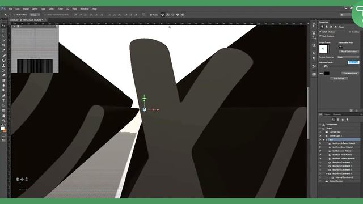Select the Rectangular Marquee tool
Screen dimensions: 363x204
(x=3, y=31)
